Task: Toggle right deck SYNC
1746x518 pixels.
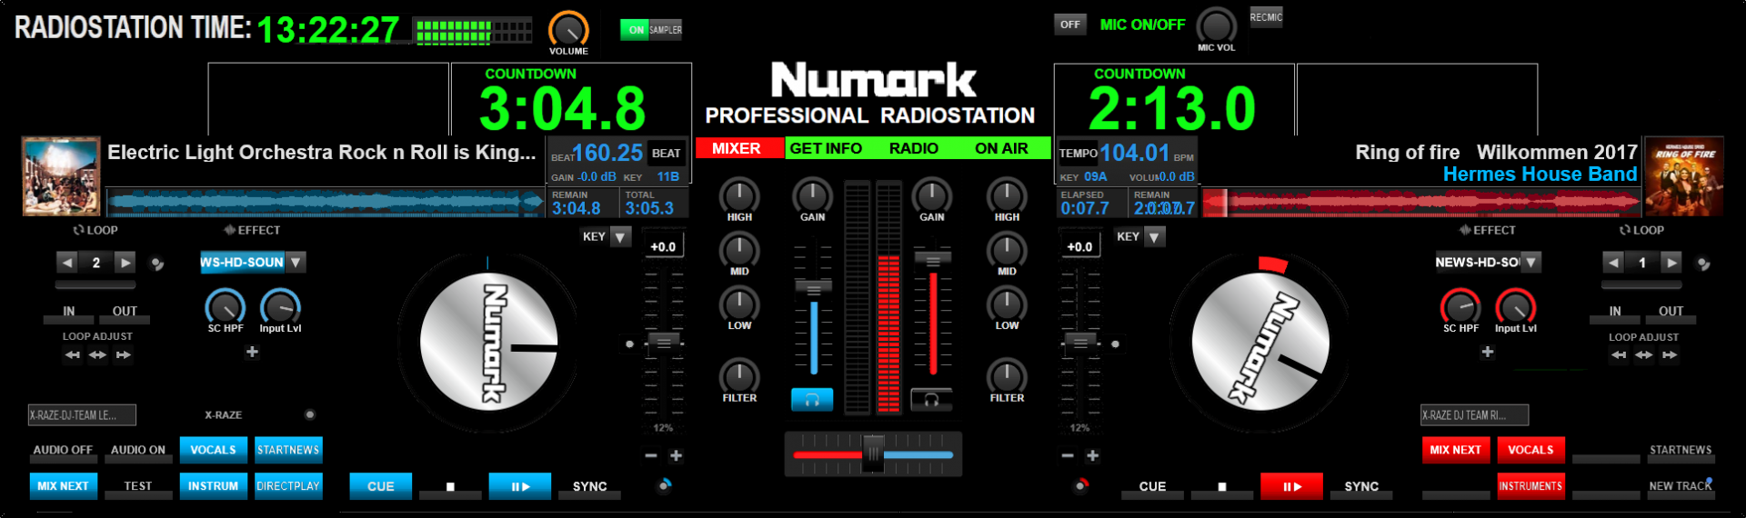Action: (x=1361, y=487)
